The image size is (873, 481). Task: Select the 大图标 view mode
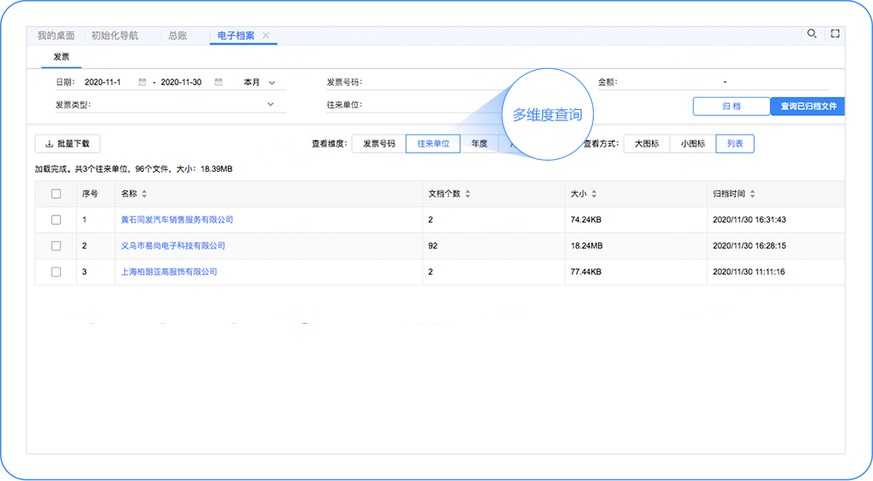pyautogui.click(x=647, y=144)
